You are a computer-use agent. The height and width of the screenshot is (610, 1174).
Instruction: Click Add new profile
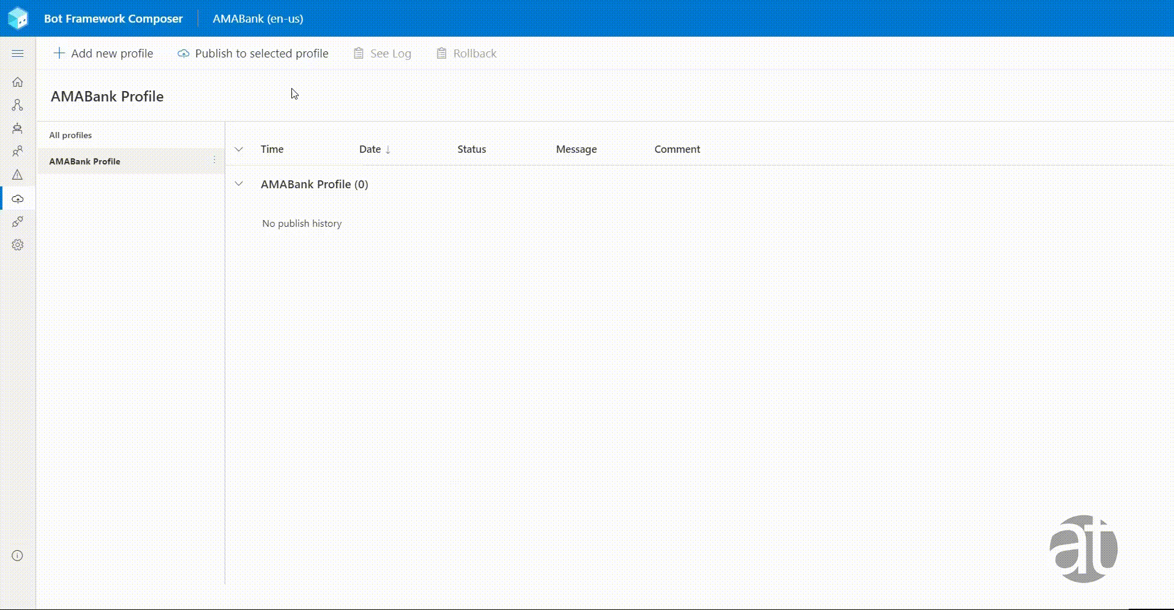click(x=103, y=54)
